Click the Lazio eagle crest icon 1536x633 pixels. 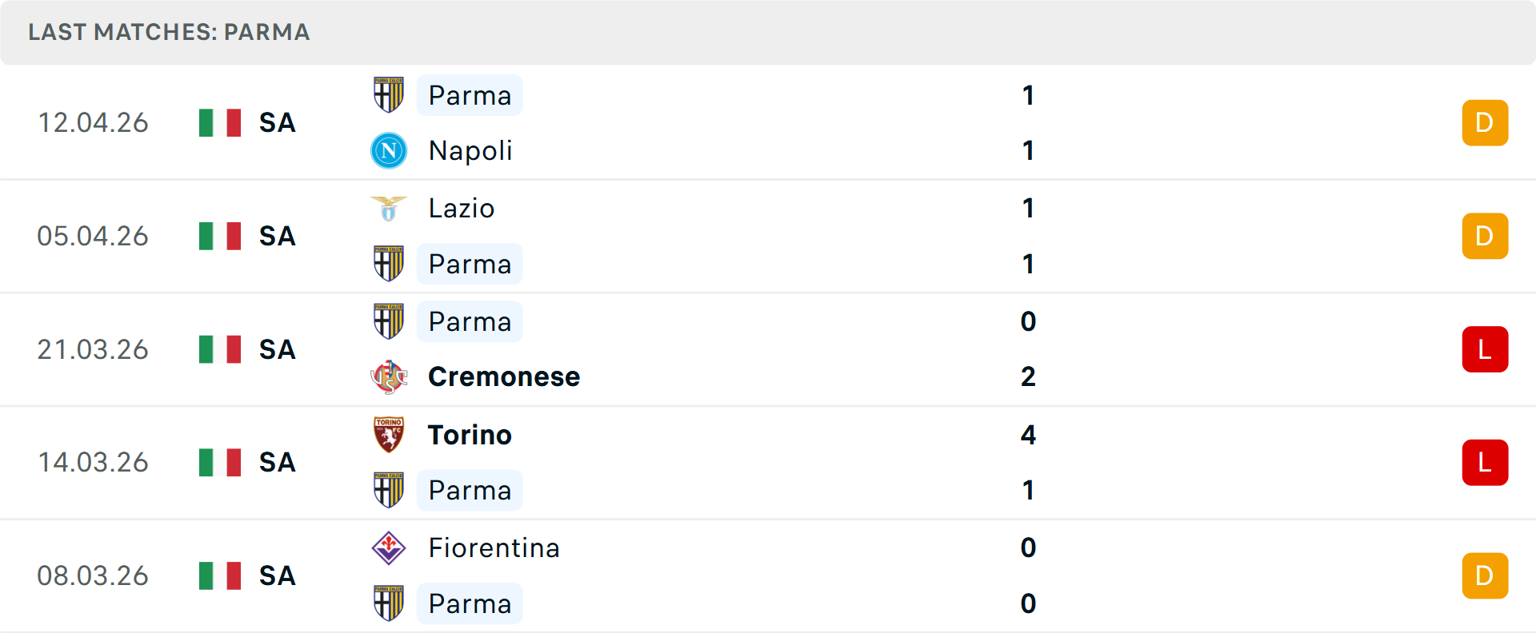tap(389, 208)
